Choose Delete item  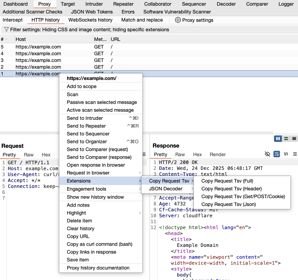101,220
